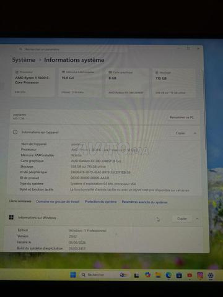Click the search highlight icon in Rechercher box
Viewport: 223px width, 297px height.
[123, 275]
